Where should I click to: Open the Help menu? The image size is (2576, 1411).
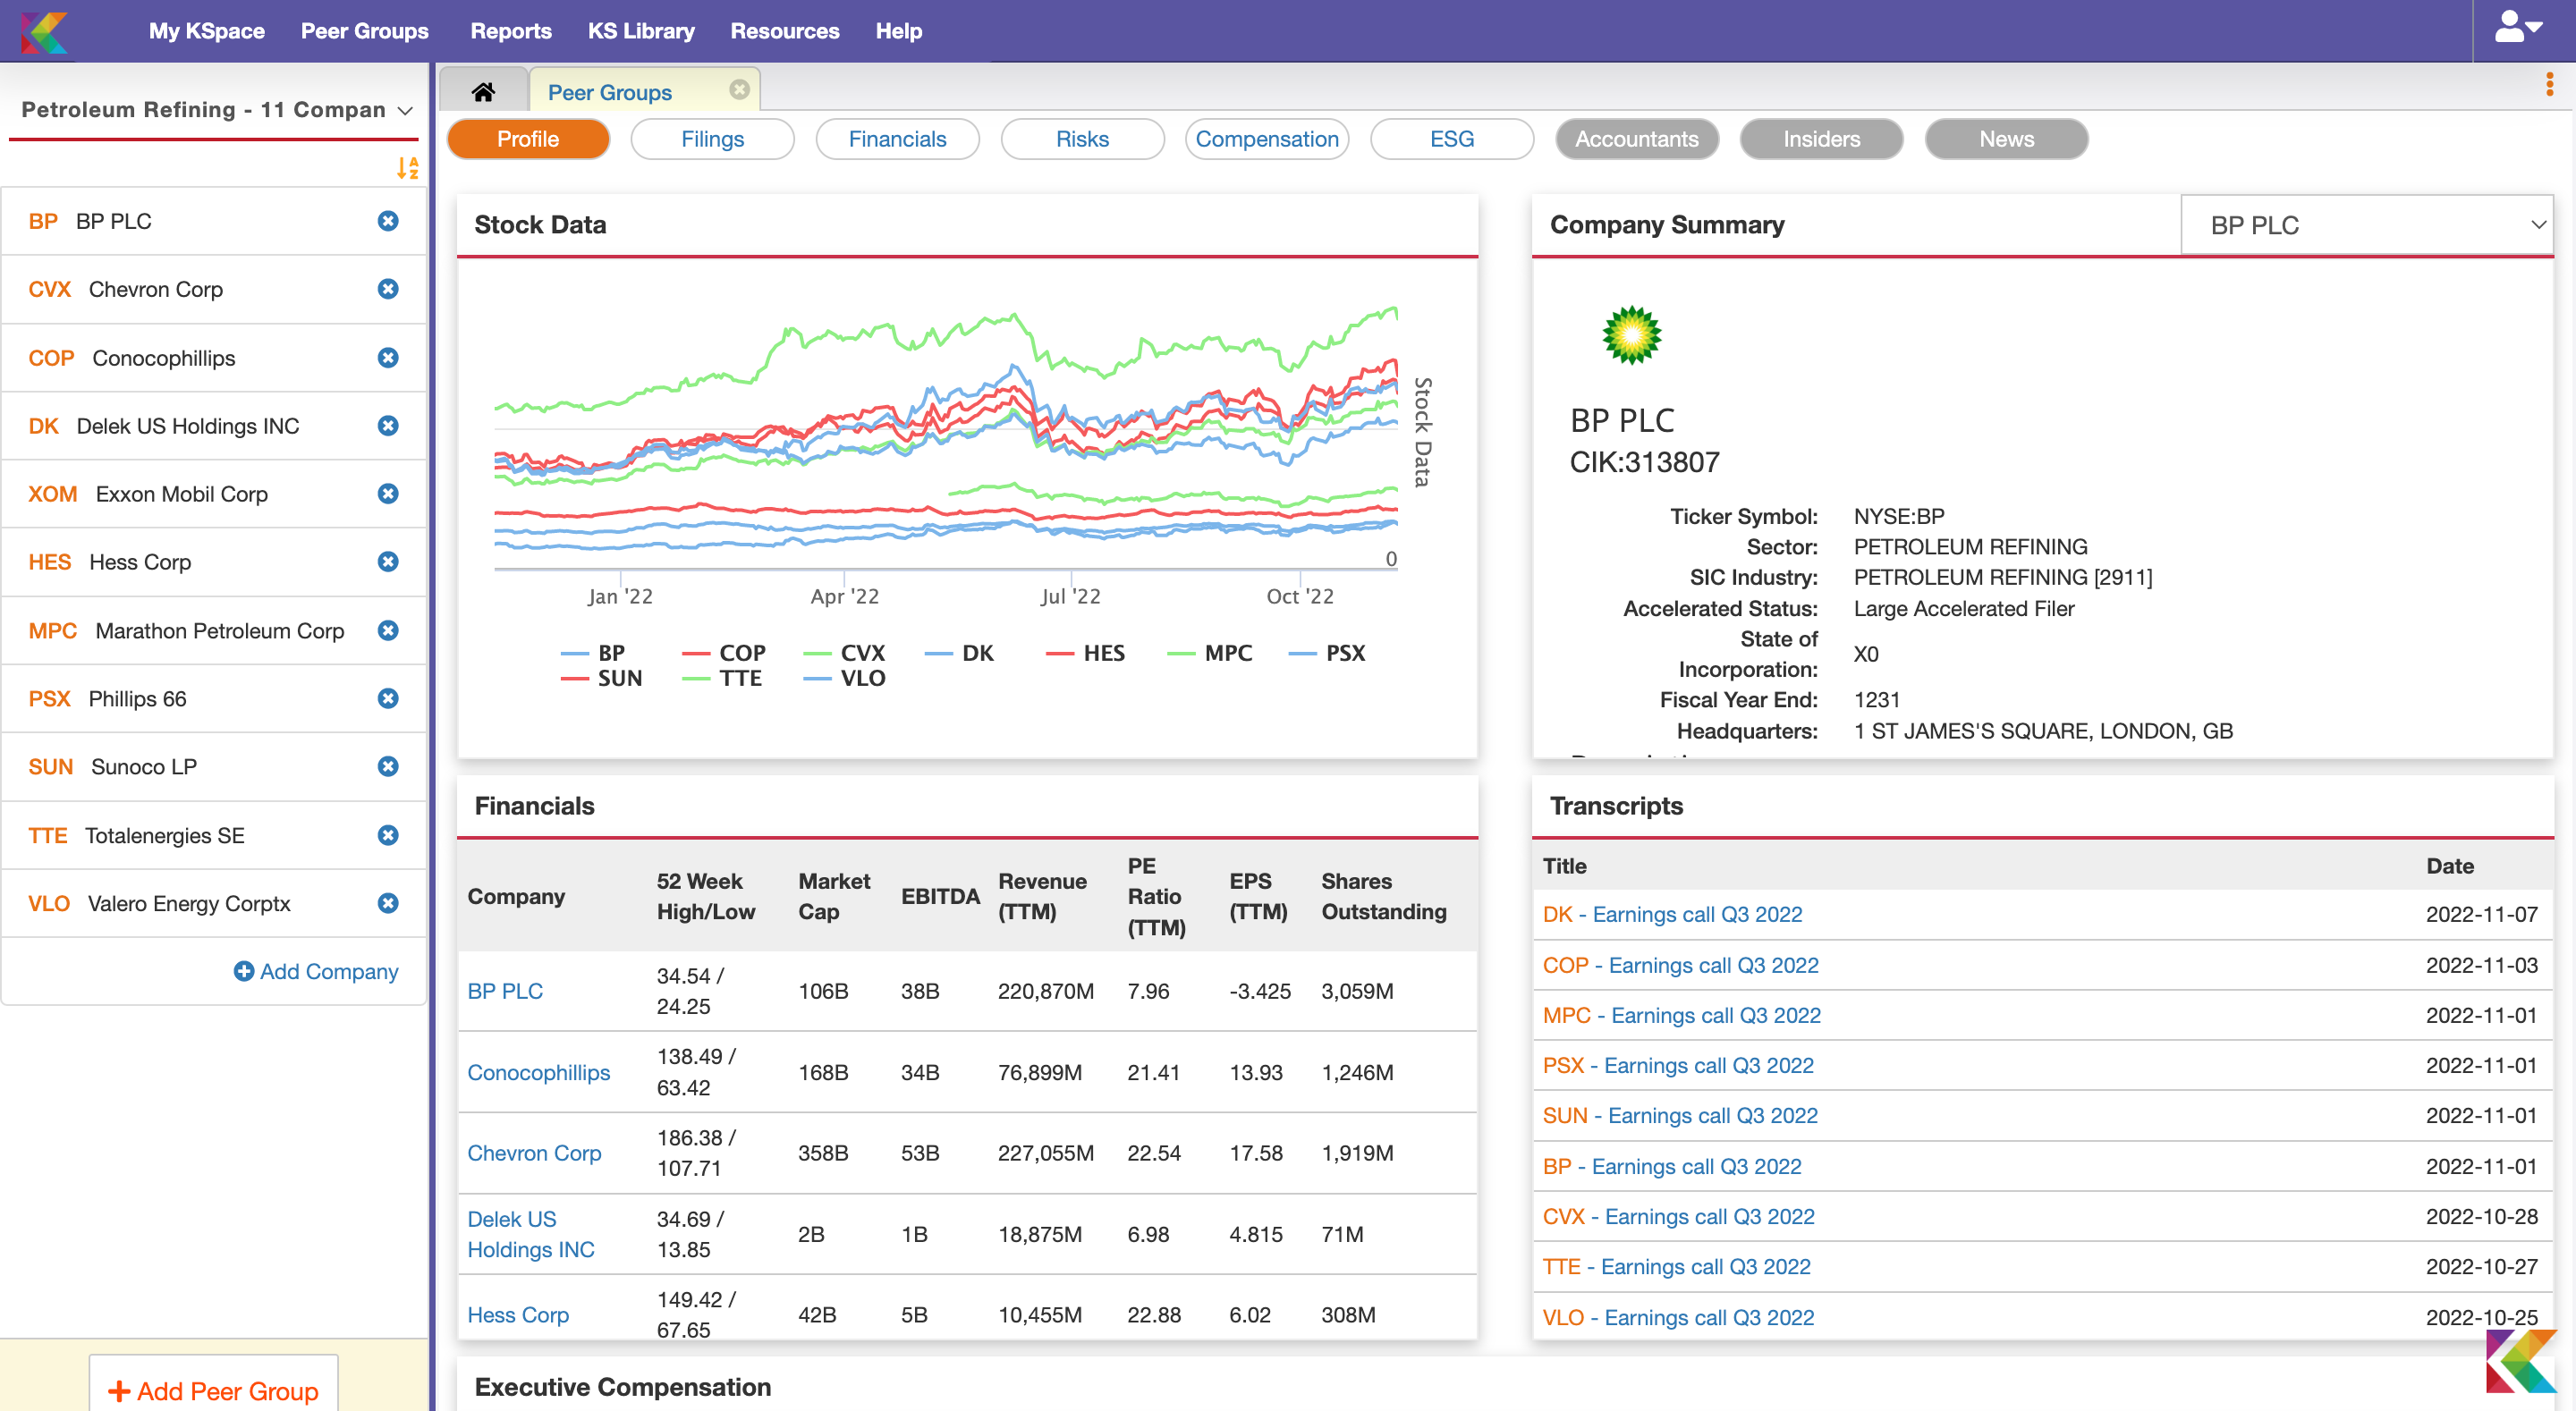click(x=899, y=31)
